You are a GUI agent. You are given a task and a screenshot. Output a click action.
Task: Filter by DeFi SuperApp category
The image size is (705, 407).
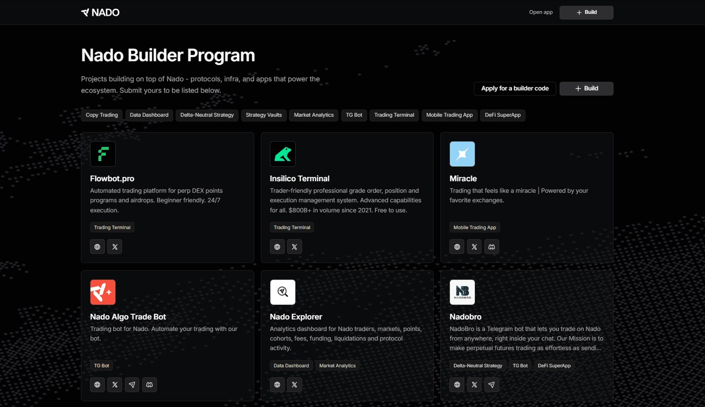coord(503,115)
